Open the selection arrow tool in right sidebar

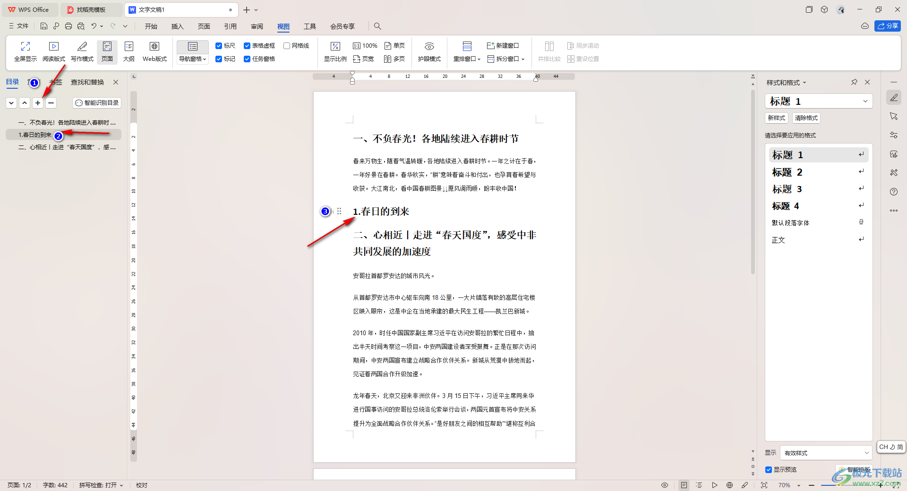893,116
